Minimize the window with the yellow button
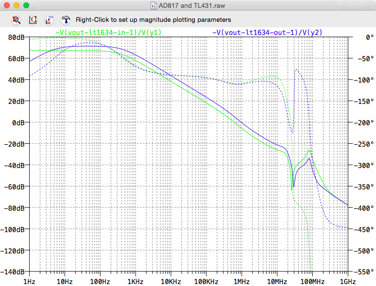The height and width of the screenshot is (286, 376). click(x=17, y=5)
